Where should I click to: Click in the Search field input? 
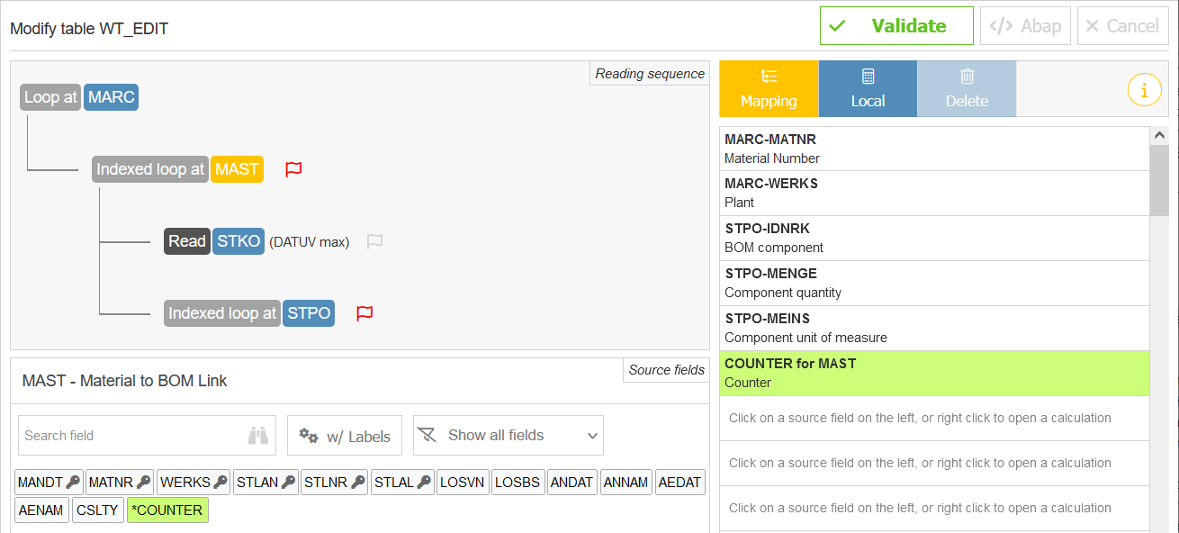[x=130, y=436]
